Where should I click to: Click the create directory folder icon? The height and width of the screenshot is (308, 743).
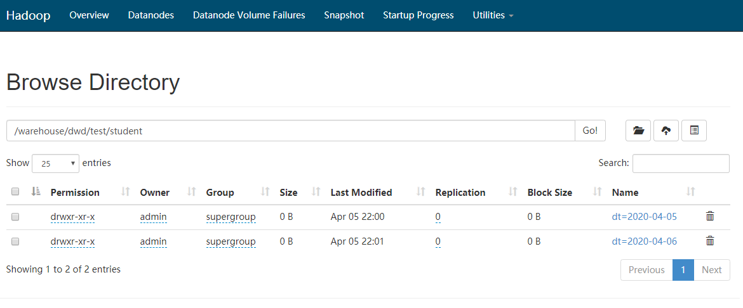coord(638,131)
